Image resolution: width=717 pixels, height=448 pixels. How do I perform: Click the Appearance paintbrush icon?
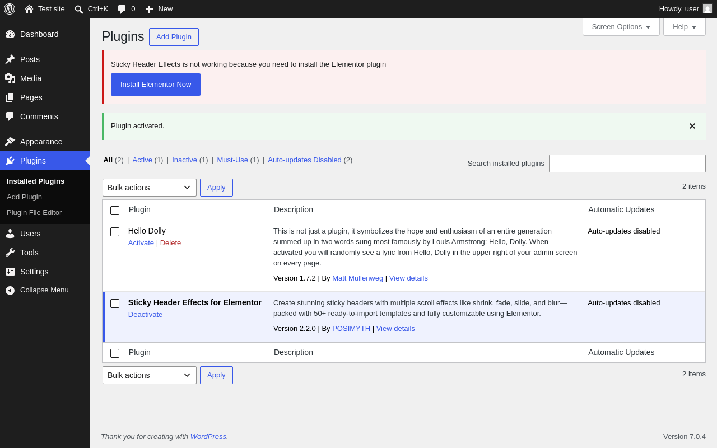point(10,142)
